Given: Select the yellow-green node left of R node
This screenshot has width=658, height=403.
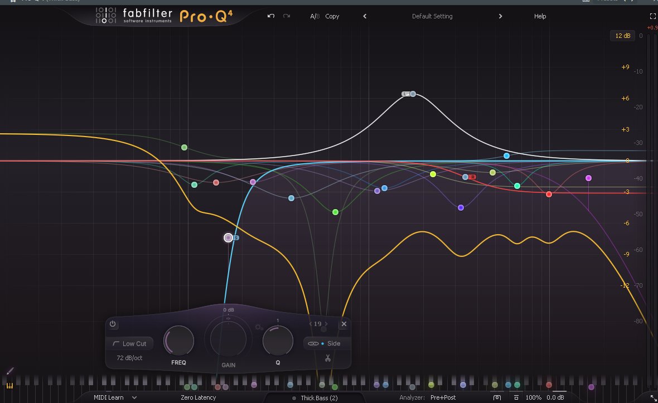Looking at the screenshot, I should click(x=433, y=174).
